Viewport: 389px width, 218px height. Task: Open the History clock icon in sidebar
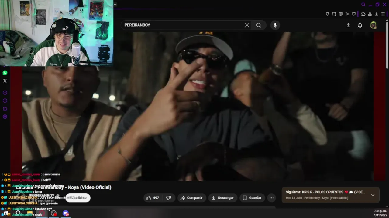pos(5,101)
